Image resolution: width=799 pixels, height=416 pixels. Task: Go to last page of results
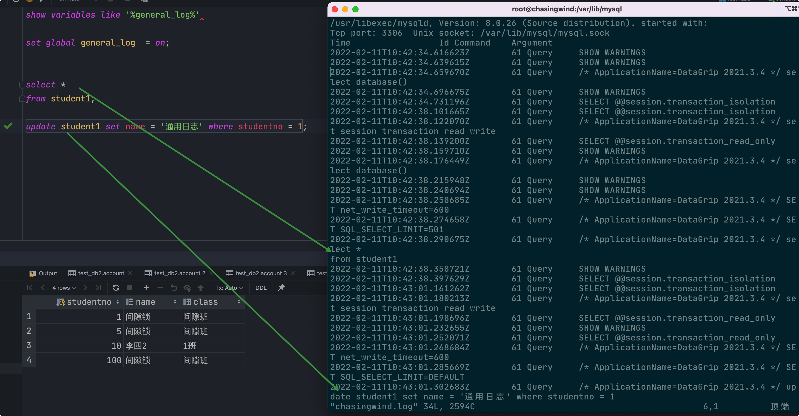click(x=99, y=288)
